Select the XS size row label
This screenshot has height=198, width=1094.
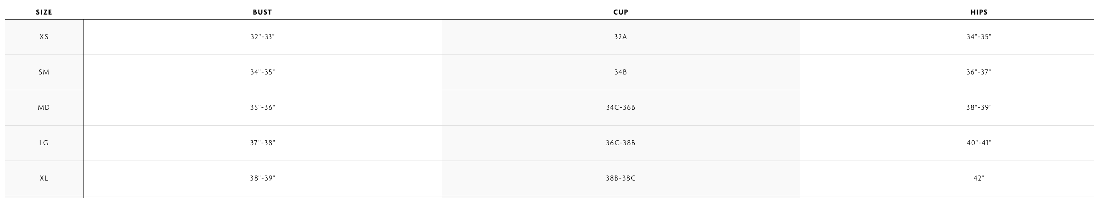pos(44,37)
